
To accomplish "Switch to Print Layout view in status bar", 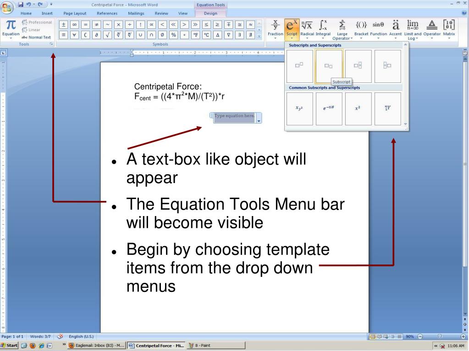I will tap(373, 337).
